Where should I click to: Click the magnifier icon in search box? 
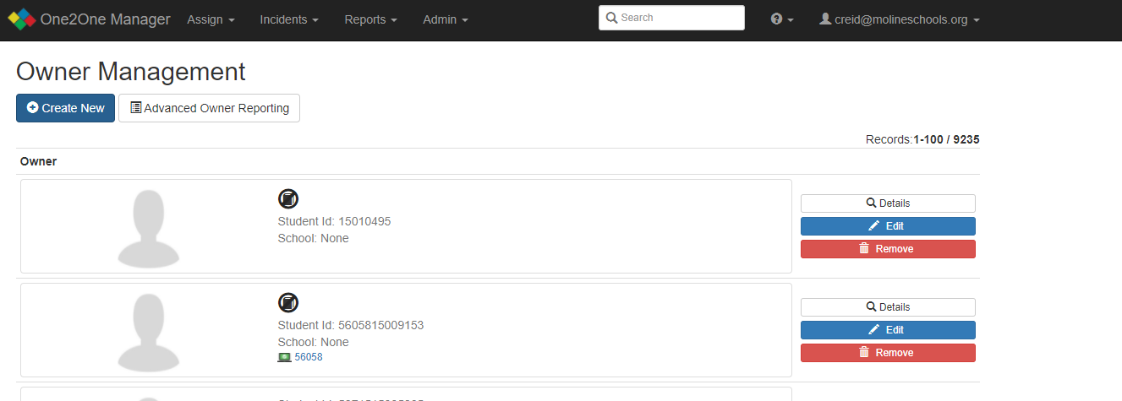pos(611,18)
